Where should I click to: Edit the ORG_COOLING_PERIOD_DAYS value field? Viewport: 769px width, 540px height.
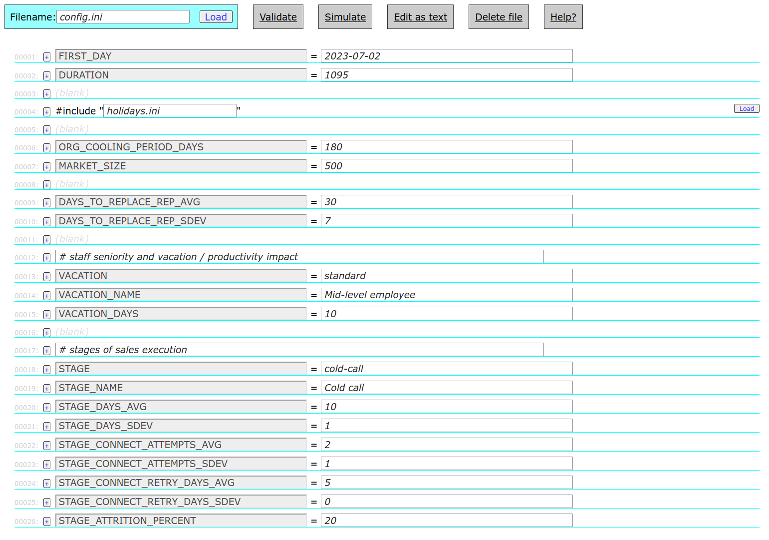pos(447,147)
